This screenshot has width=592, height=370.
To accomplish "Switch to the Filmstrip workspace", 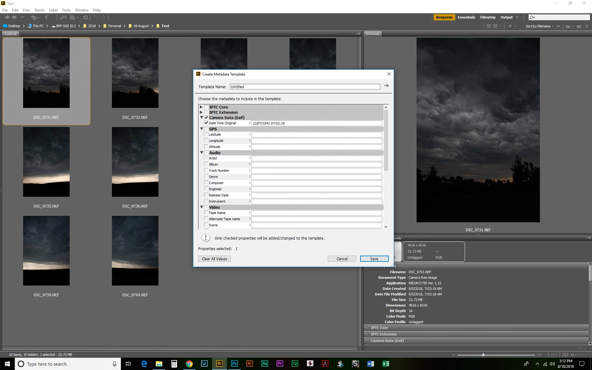I will (487, 17).
